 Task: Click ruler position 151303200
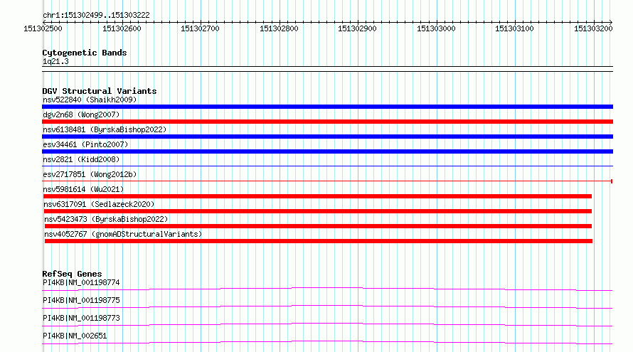[x=593, y=28]
